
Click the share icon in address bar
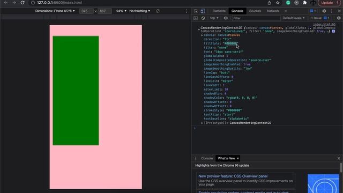269,3
